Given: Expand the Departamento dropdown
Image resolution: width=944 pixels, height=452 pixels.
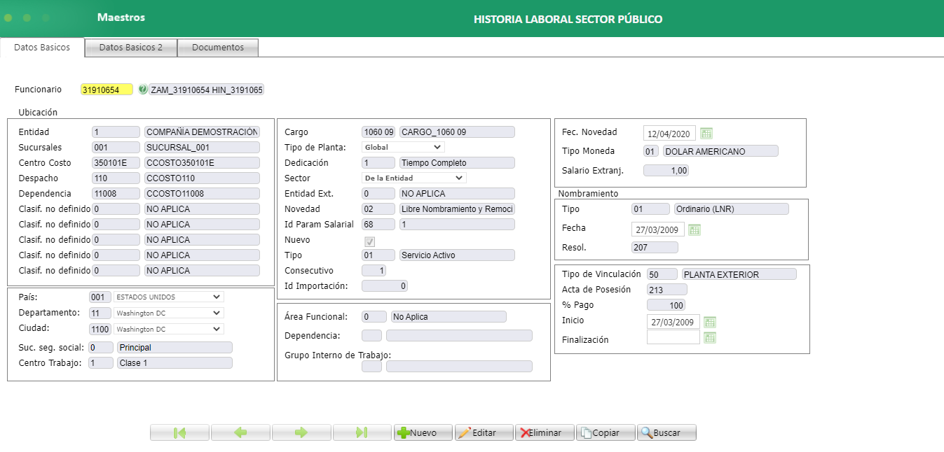Looking at the screenshot, I should [168, 313].
